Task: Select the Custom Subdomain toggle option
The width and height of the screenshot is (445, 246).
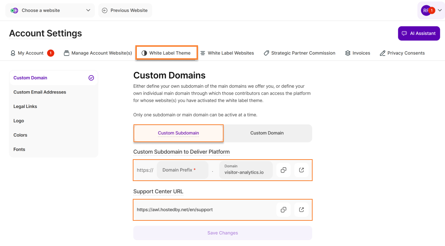Action: click(178, 133)
